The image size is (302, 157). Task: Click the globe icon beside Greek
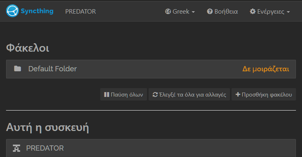pos(168,12)
